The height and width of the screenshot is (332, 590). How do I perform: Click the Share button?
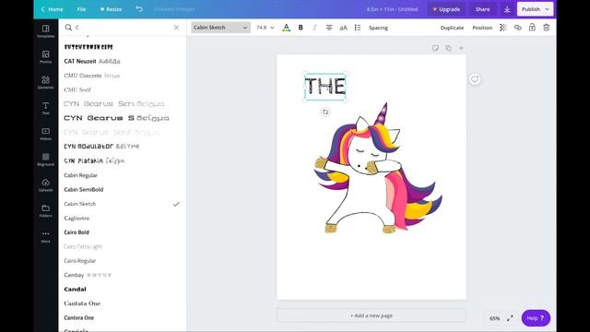(482, 9)
